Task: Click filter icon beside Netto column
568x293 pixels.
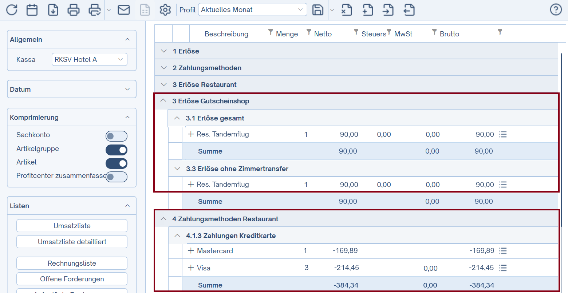Action: tap(356, 32)
